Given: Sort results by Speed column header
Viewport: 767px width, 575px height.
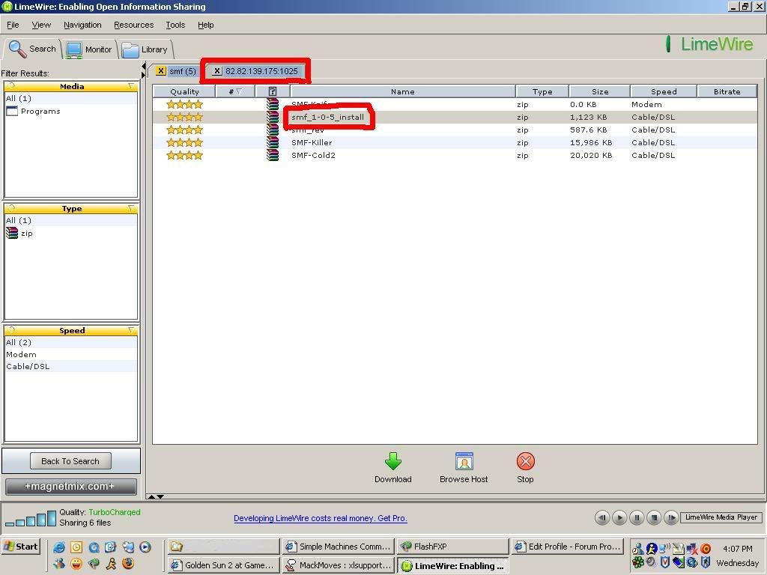Looking at the screenshot, I should (664, 91).
